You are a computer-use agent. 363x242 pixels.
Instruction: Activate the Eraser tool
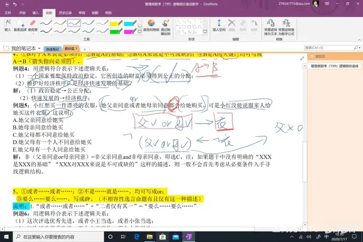coord(32,25)
